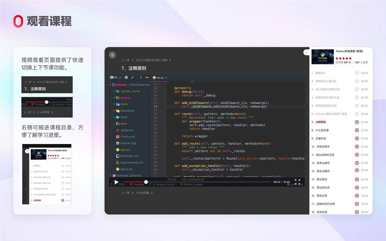The width and height of the screenshot is (386, 241).
Task: Click the 好评度 99 % rating text in main catalog header
Action: click(343, 62)
